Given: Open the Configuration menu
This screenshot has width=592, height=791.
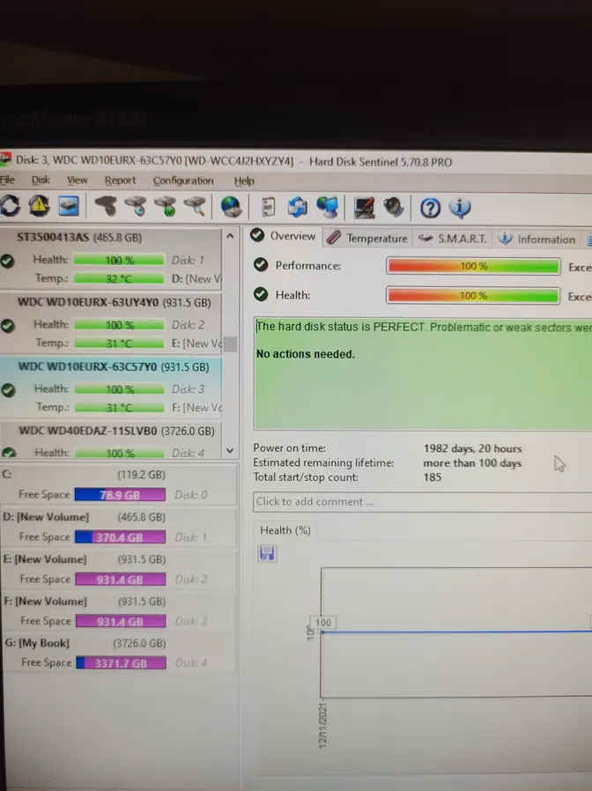Looking at the screenshot, I should click(x=183, y=181).
